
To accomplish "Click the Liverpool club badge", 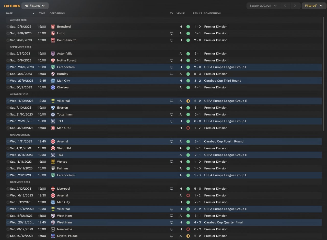I will (53, 189).
